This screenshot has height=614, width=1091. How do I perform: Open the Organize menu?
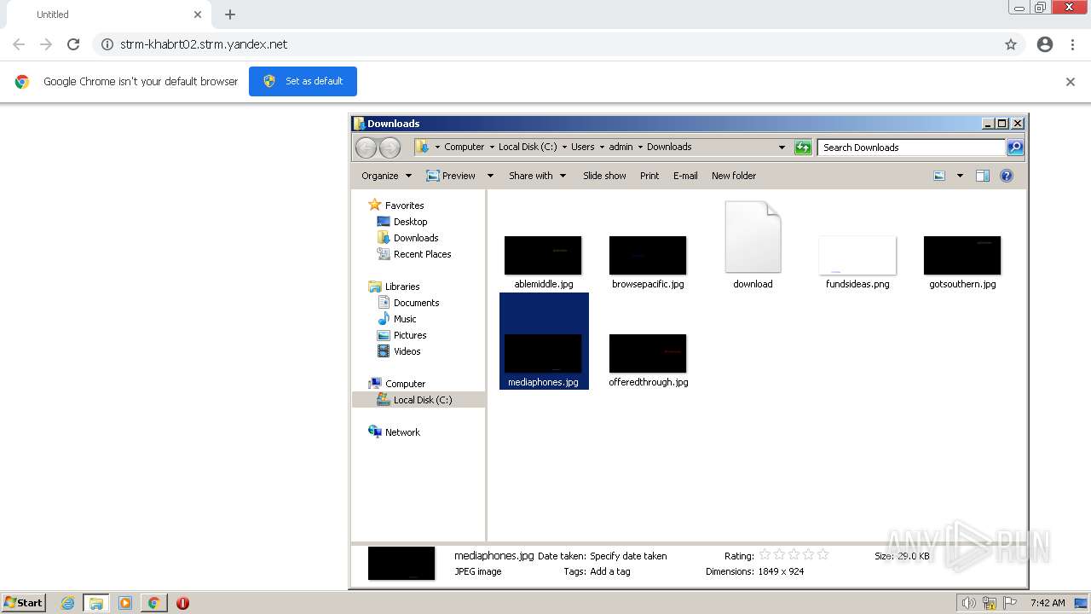coord(386,176)
